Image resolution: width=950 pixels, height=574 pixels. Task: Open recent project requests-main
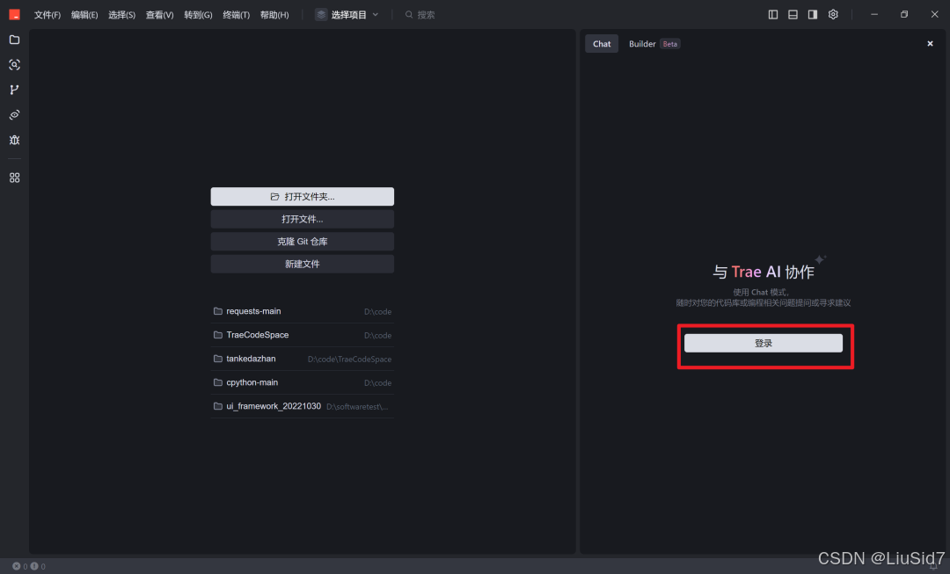(303, 311)
